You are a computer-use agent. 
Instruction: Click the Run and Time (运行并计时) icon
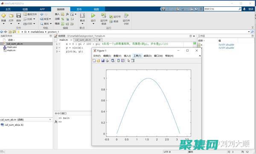coord(126,15)
